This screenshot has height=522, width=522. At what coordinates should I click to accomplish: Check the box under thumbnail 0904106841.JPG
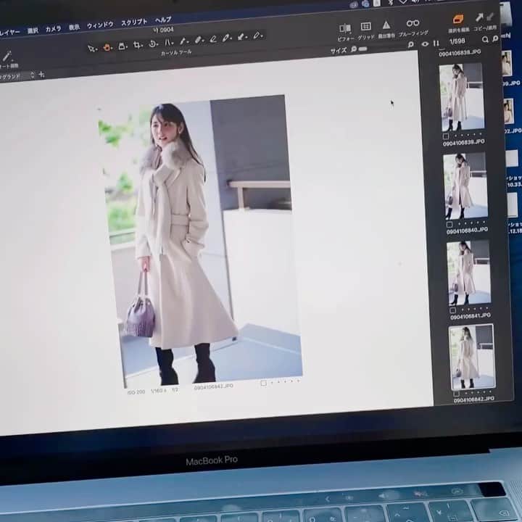pyautogui.click(x=452, y=310)
